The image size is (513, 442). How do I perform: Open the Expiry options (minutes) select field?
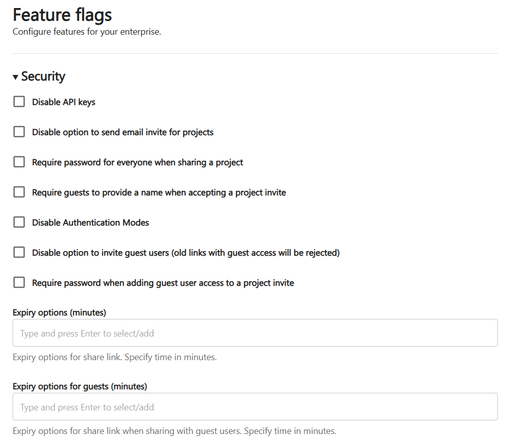pos(255,333)
